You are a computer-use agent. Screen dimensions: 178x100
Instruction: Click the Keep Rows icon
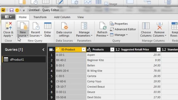(175, 26)
